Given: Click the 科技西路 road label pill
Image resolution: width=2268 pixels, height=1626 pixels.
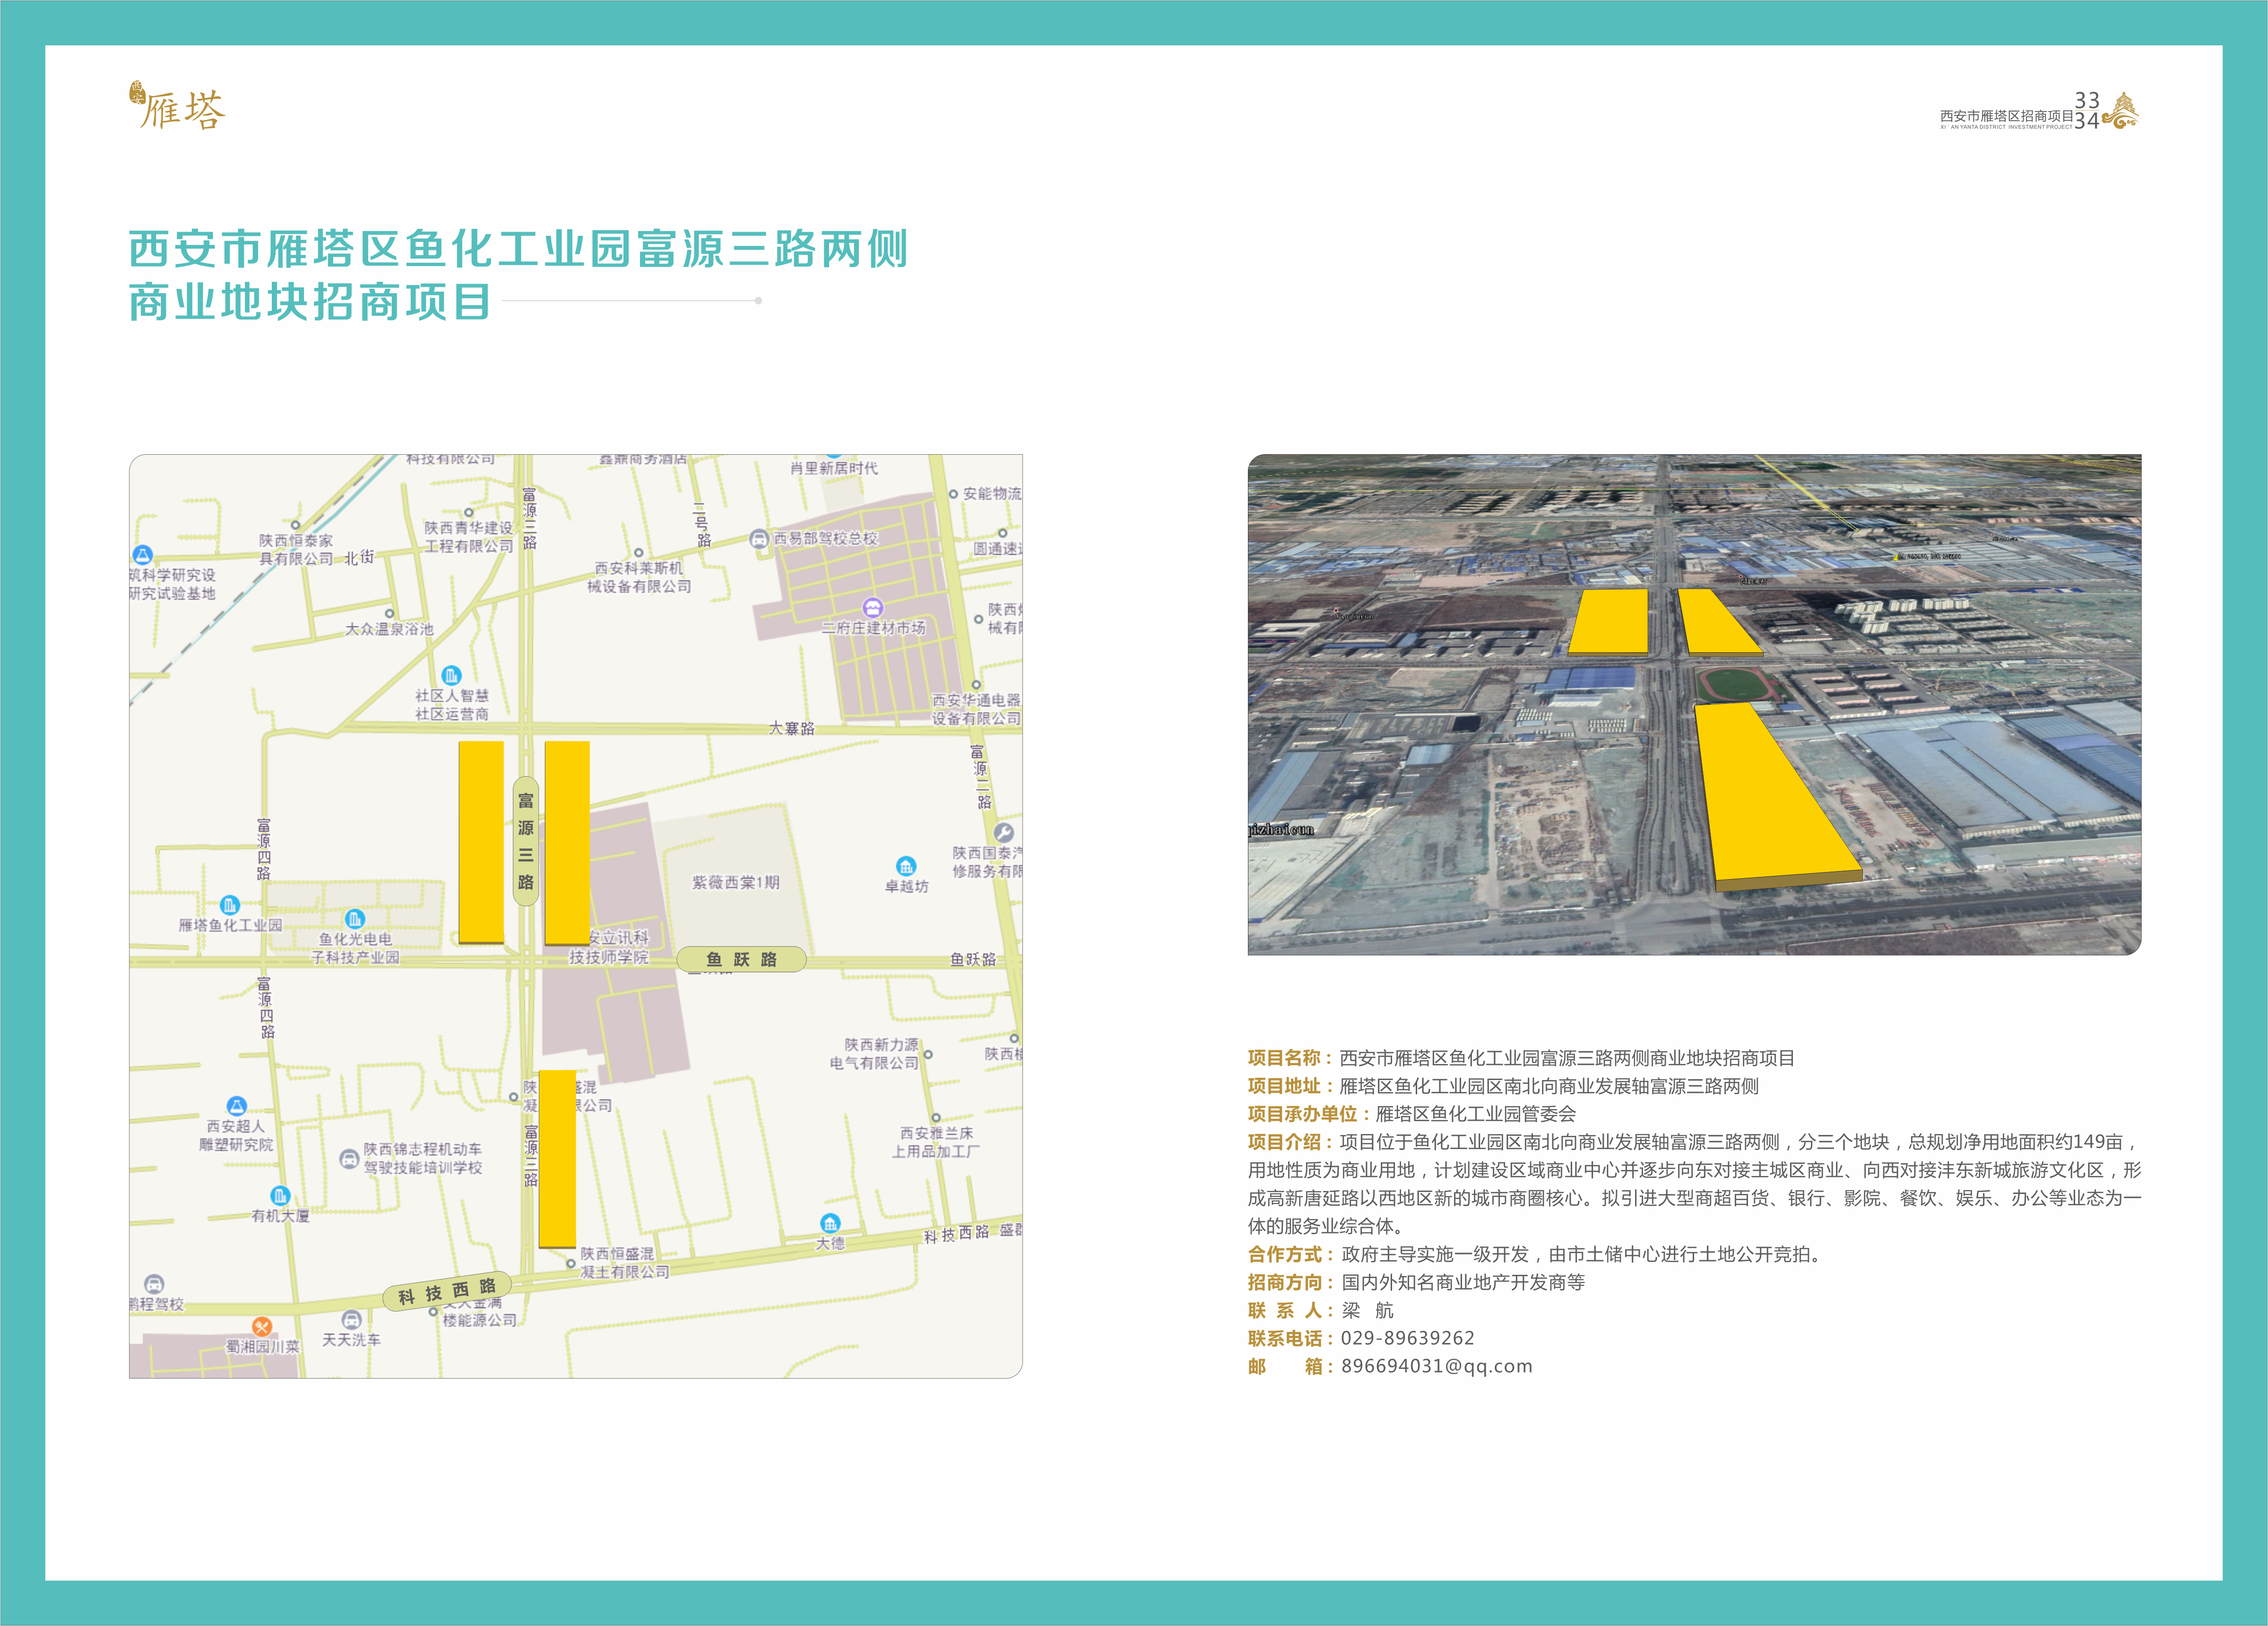Looking at the screenshot, I should (447, 1291).
